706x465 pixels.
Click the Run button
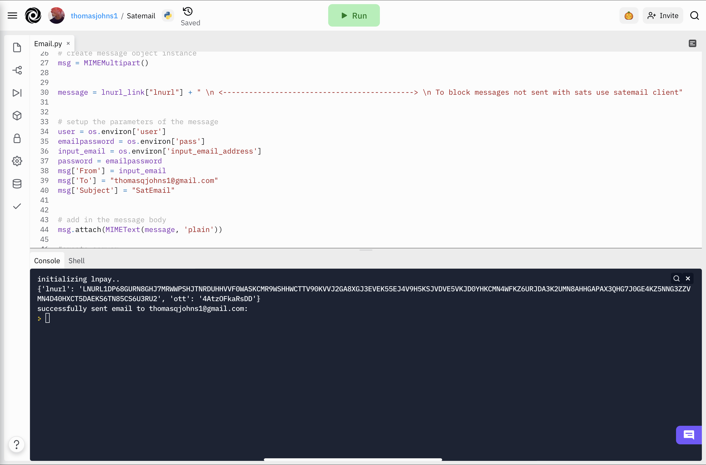pyautogui.click(x=354, y=15)
